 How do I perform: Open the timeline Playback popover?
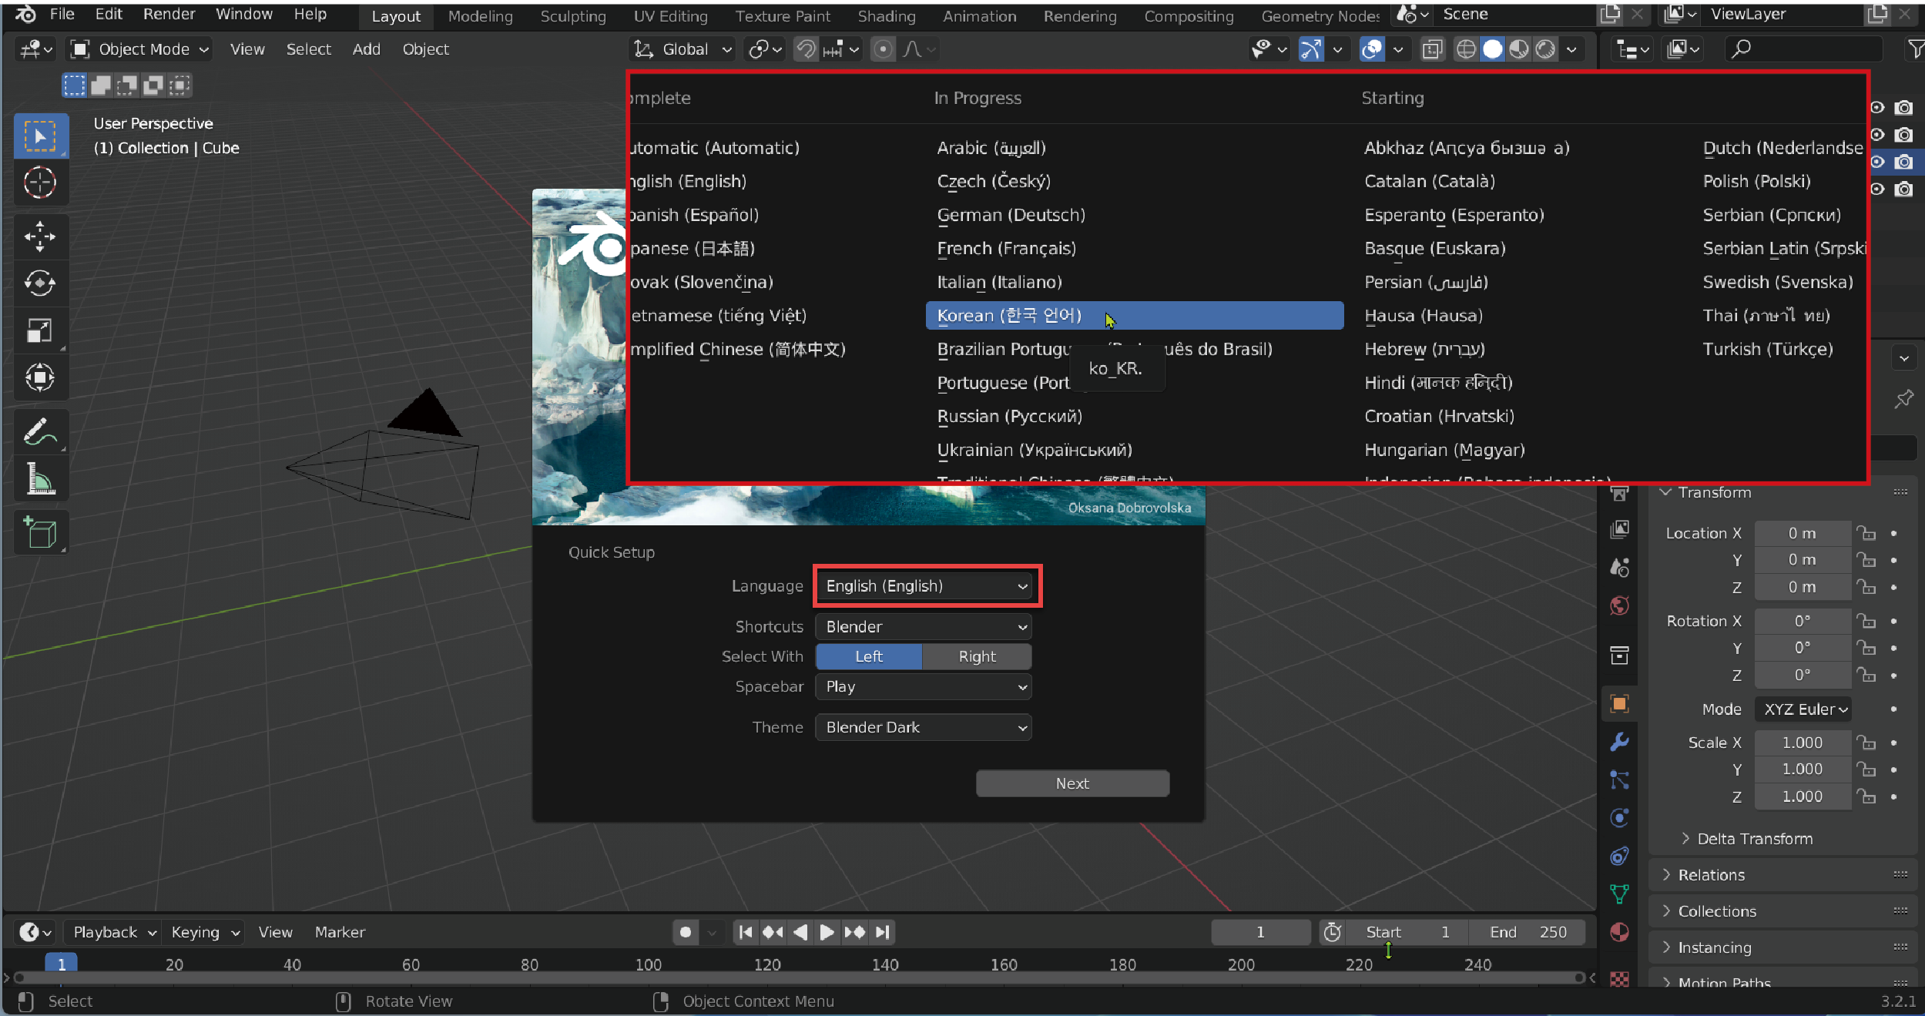[x=113, y=932]
